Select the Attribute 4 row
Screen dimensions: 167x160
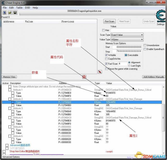pyautogui.click(x=82, y=118)
